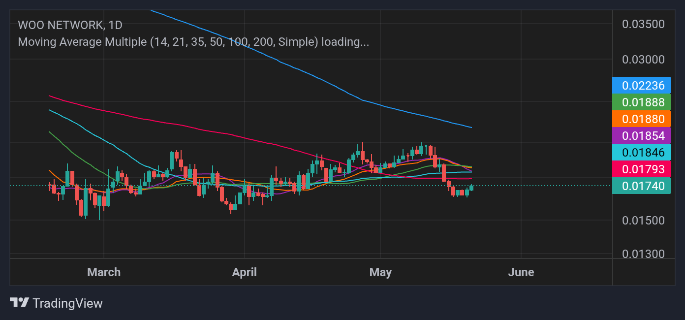Click the last green candlestick on chart
This screenshot has height=320, width=685.
pos(471,188)
